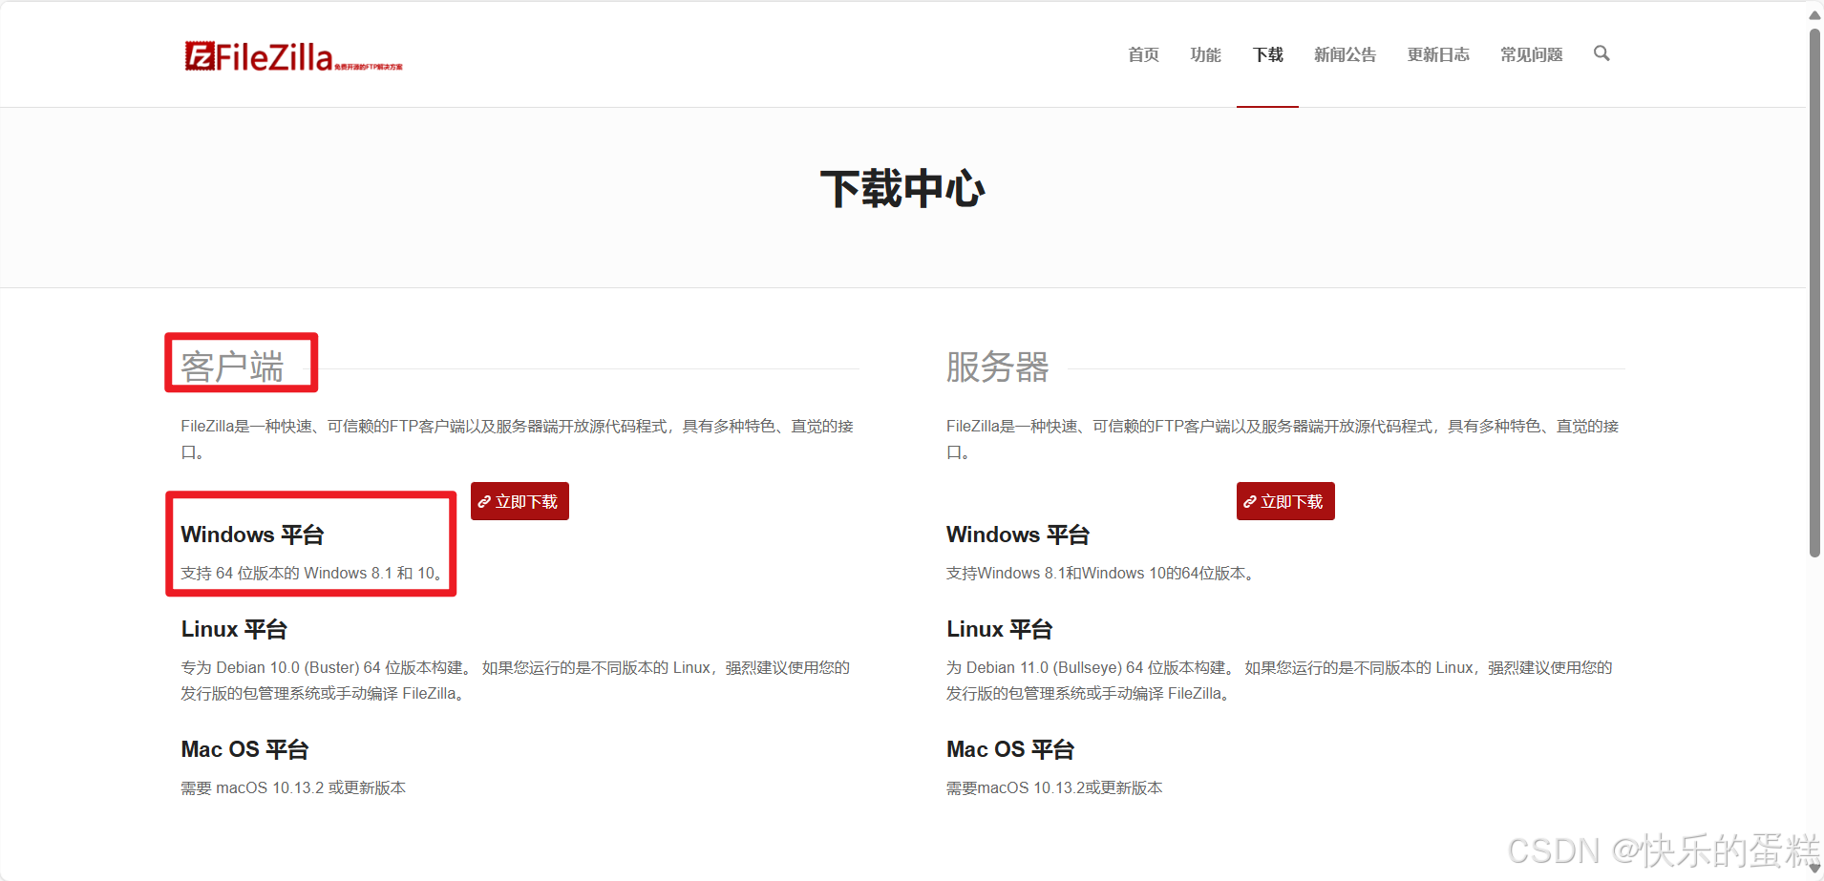Screen dimensions: 1824x881
Task: Click text 需要 macOS 10.13.2 或更新版本 in 客户端
Action: coord(293,787)
